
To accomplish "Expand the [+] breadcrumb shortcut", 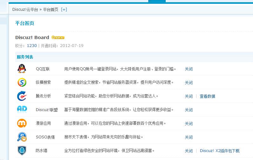I will pyautogui.click(x=64, y=10).
